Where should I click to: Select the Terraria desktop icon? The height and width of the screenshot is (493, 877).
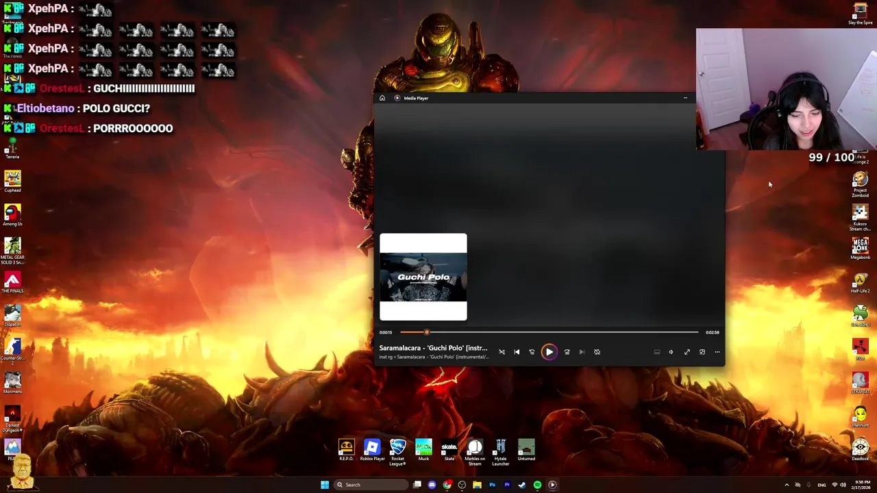12,149
